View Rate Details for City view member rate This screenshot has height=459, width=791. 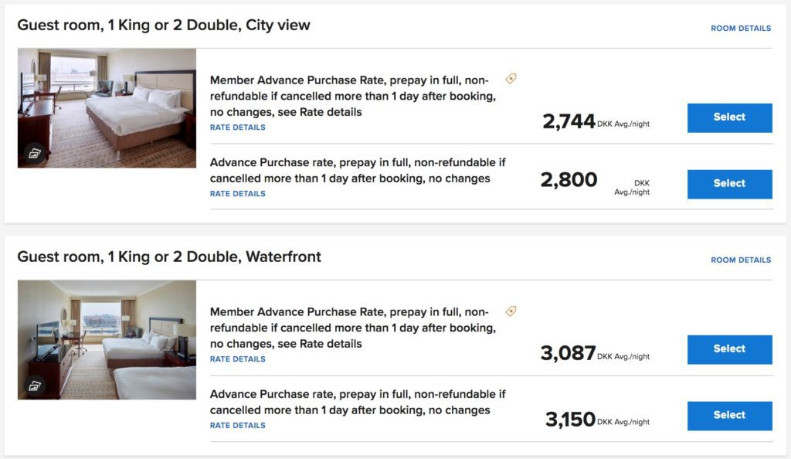tap(237, 127)
